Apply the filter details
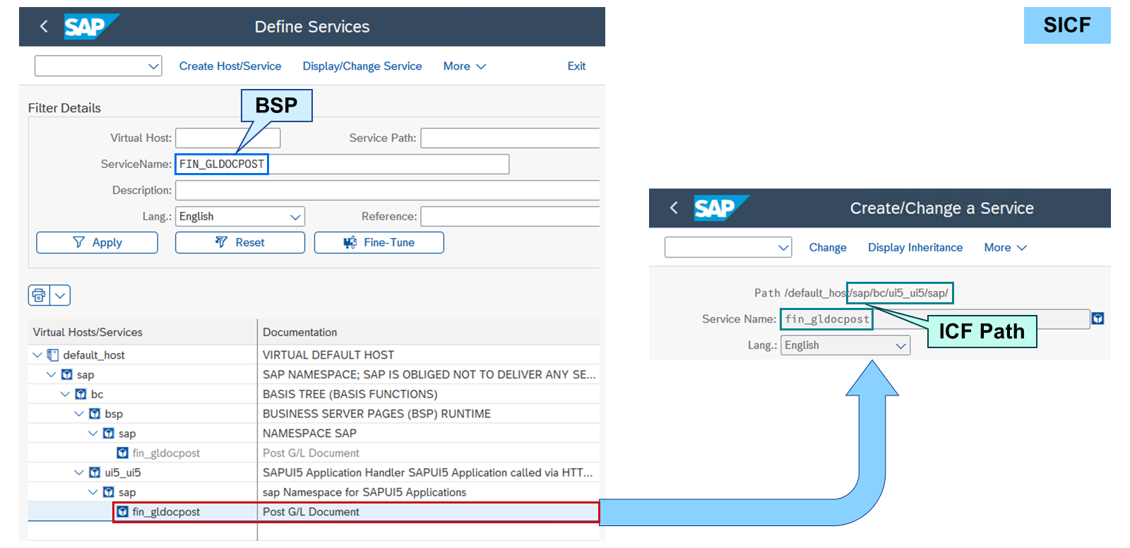The image size is (1130, 548). 97,242
